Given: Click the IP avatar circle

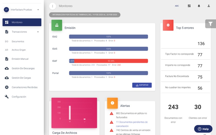Looking at the screenshot, I should (x=6, y=10).
